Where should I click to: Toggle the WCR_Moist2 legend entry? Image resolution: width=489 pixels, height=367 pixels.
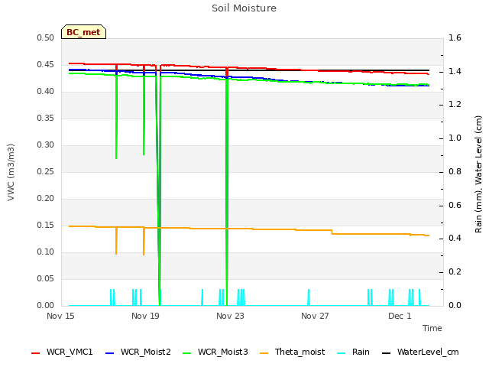tap(138, 352)
